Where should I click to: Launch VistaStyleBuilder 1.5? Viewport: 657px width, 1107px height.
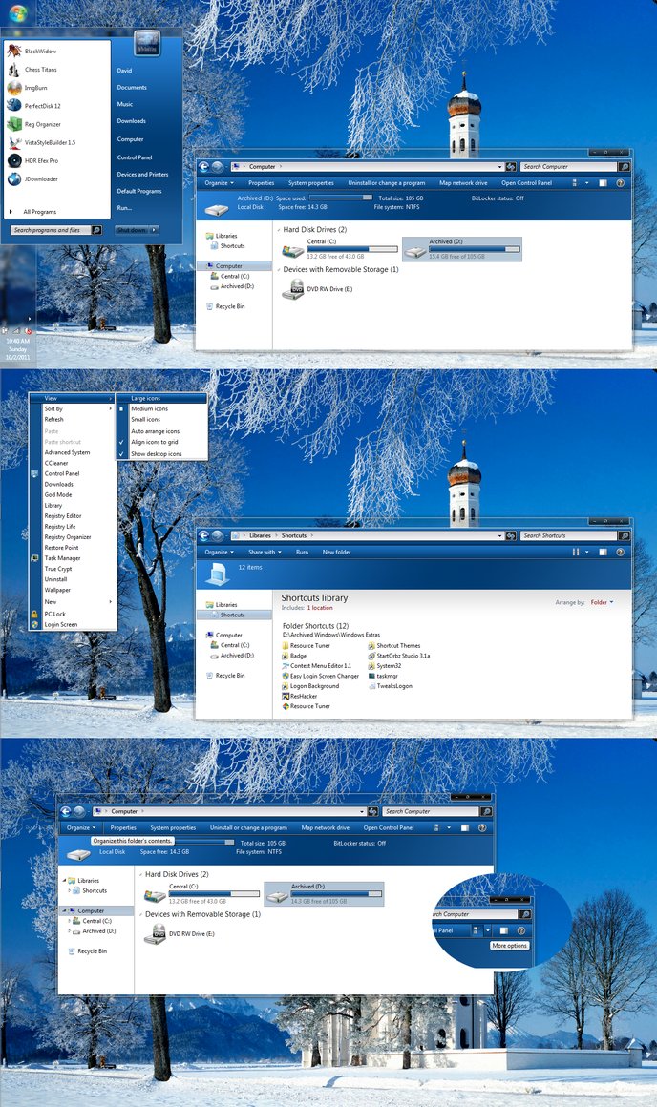(50, 142)
